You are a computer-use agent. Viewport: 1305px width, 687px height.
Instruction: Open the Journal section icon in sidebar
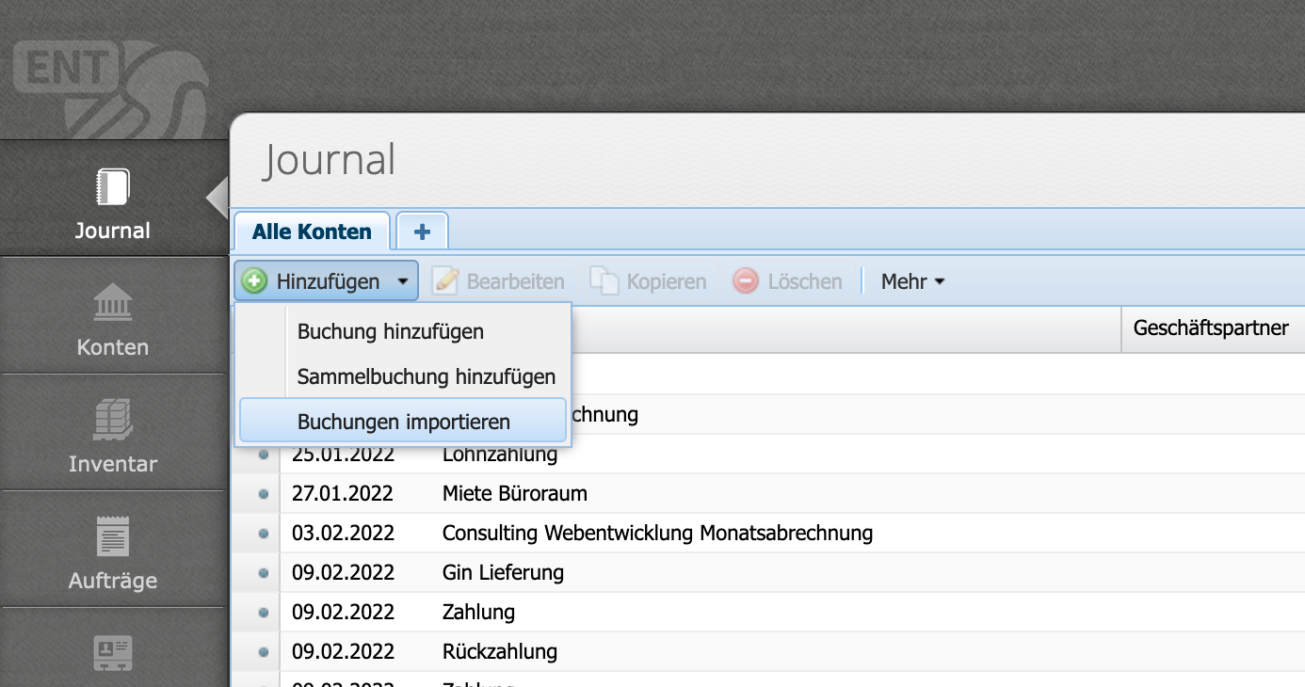click(112, 188)
